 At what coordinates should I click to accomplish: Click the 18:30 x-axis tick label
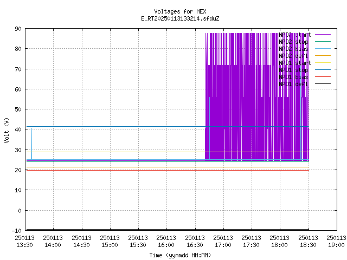pos(308,242)
